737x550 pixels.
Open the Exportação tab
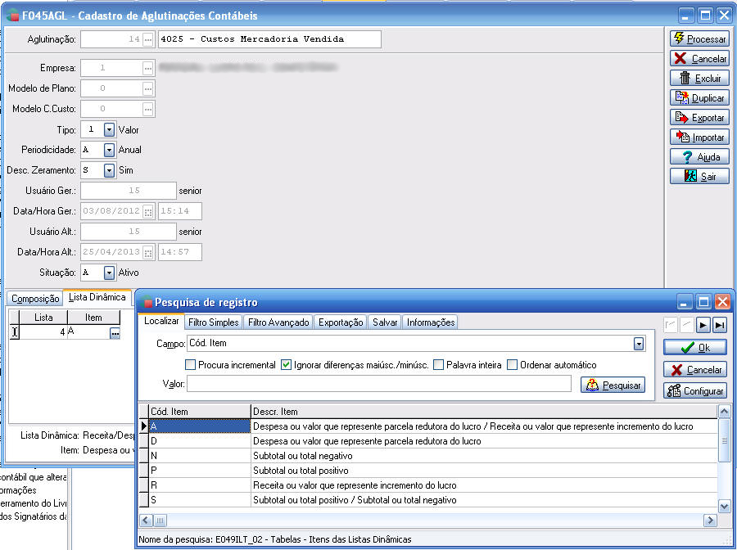[x=341, y=322]
